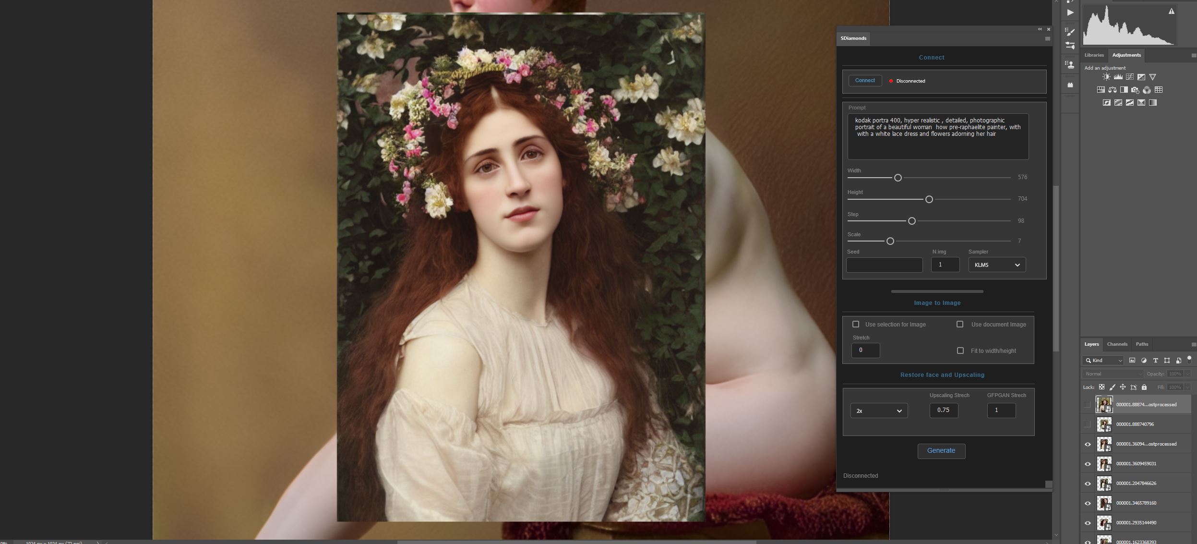
Task: Expand the 2x upscaling dropdown
Action: click(x=879, y=411)
